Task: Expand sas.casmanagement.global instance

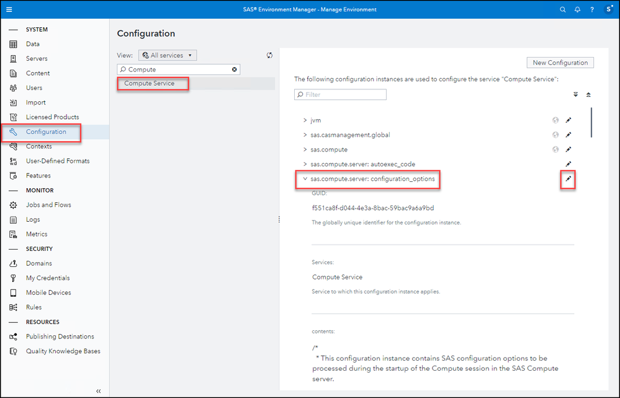Action: pos(305,135)
